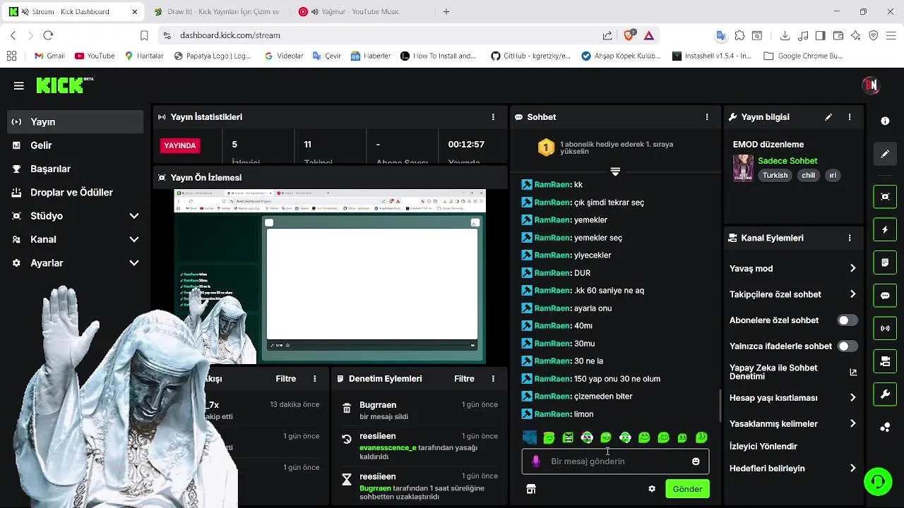Click the translate icon in browser toolbar
The height and width of the screenshot is (508, 904).
click(x=721, y=35)
